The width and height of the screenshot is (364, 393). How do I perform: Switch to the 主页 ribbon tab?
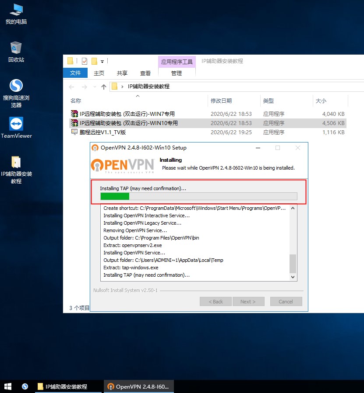[99, 73]
